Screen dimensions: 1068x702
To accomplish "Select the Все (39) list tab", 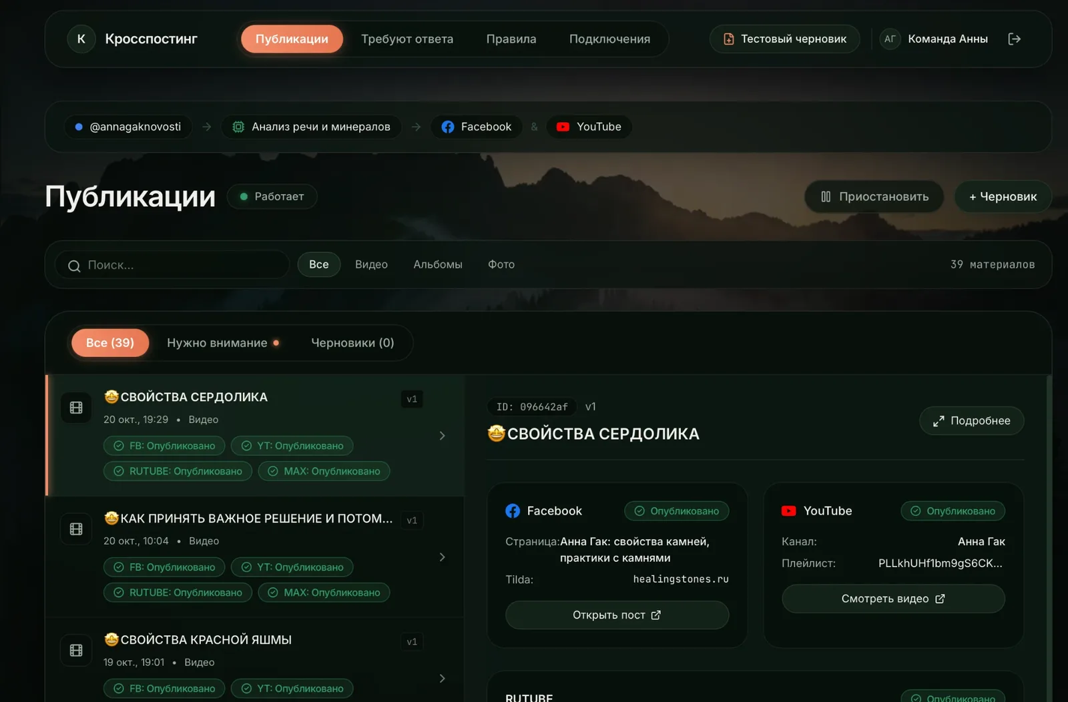I will (x=110, y=343).
